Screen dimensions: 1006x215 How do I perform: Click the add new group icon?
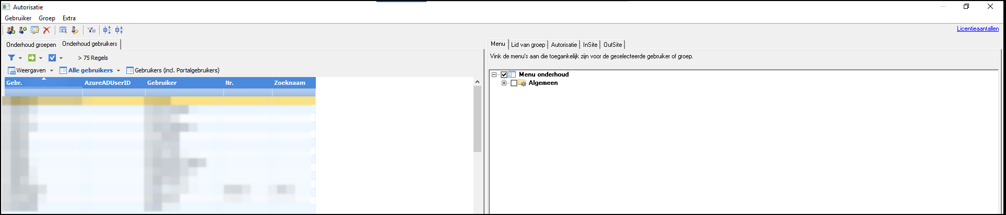tap(10, 30)
